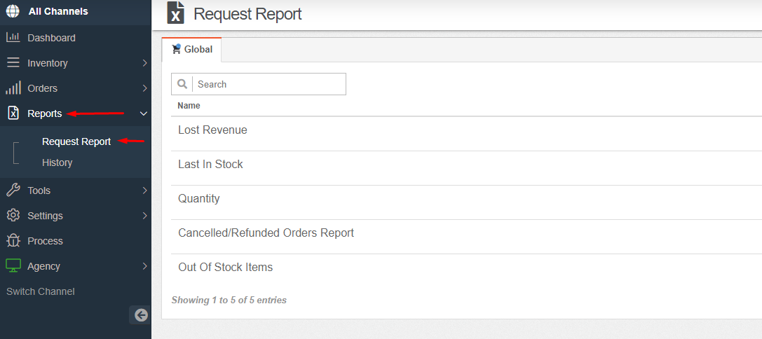Viewport: 762px width, 339px height.
Task: Click the Reports spreadsheet icon in sidebar
Action: click(x=13, y=113)
